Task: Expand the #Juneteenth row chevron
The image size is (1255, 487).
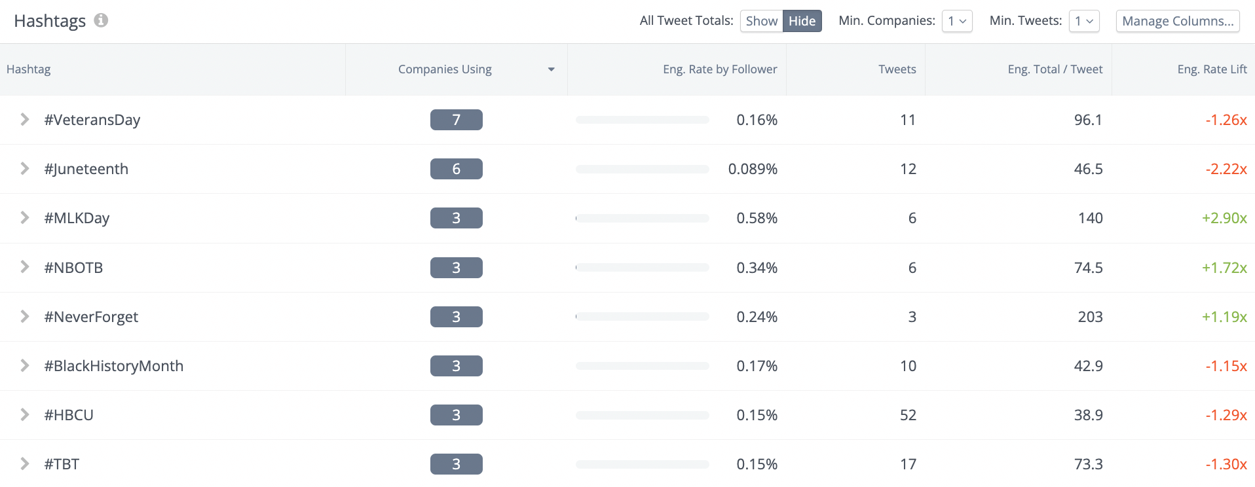Action: 24,169
